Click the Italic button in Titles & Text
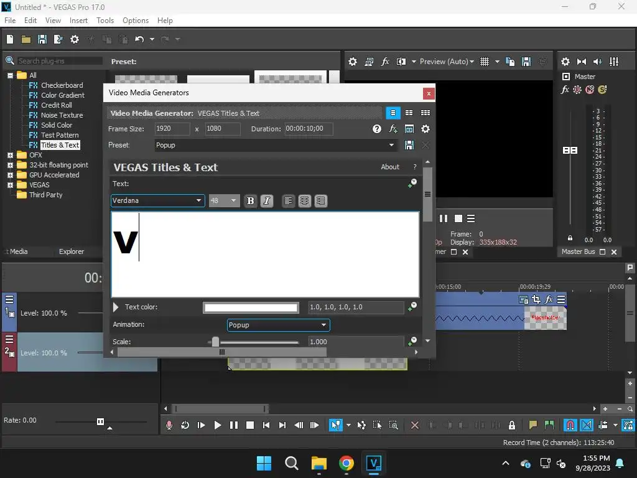This screenshot has height=478, width=637. [x=266, y=201]
